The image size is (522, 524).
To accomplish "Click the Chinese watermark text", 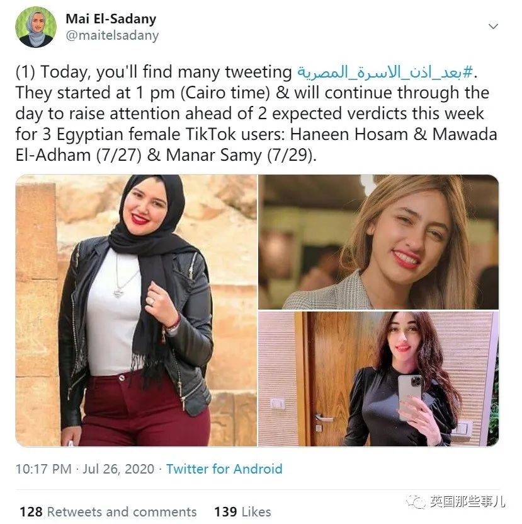I will pos(467,501).
